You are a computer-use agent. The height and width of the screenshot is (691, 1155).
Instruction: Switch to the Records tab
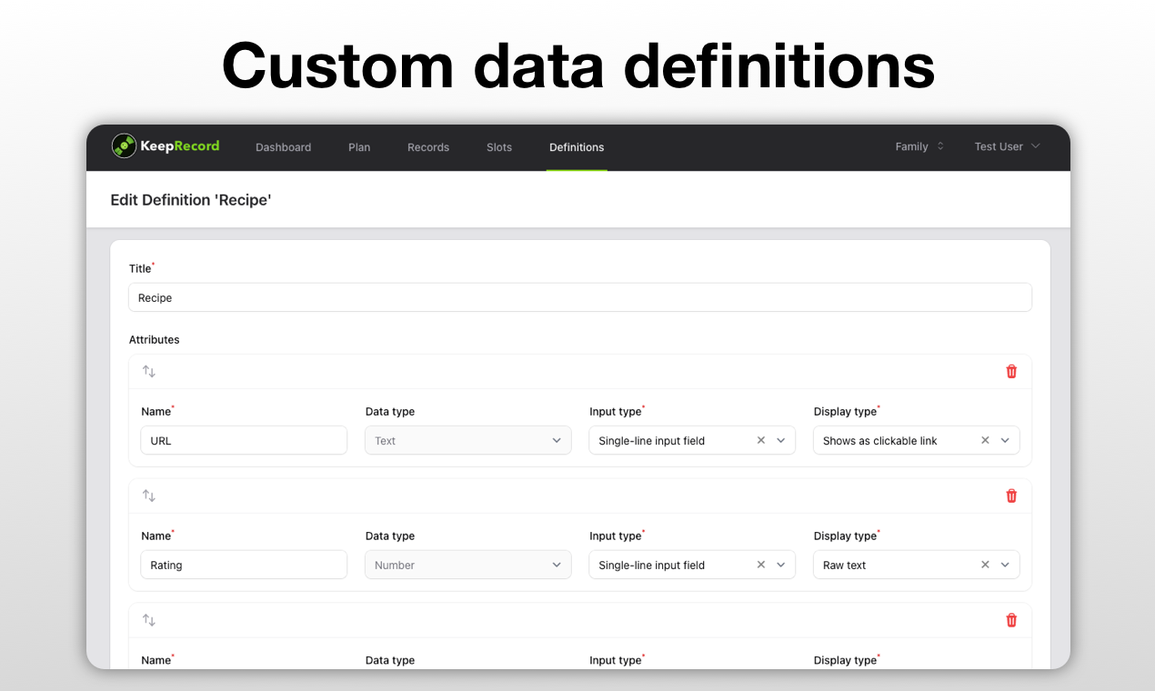coord(428,147)
